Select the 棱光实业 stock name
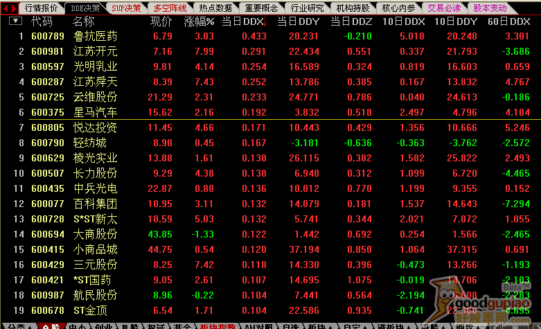 95,158
